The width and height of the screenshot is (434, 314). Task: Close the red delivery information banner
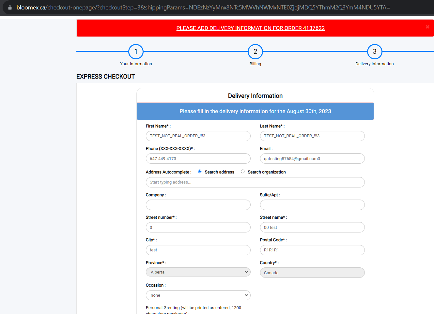427,27
